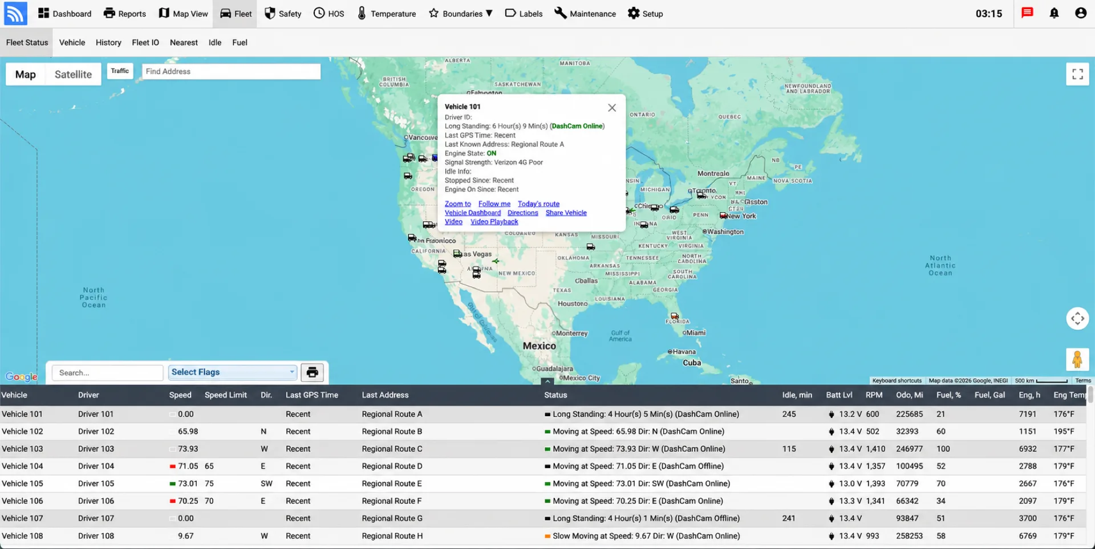Open the Dashboard menu

click(64, 14)
